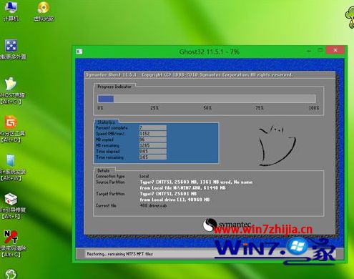354x279 pixels.
Task: Click the 'Details' group label
Action: pyautogui.click(x=103, y=171)
